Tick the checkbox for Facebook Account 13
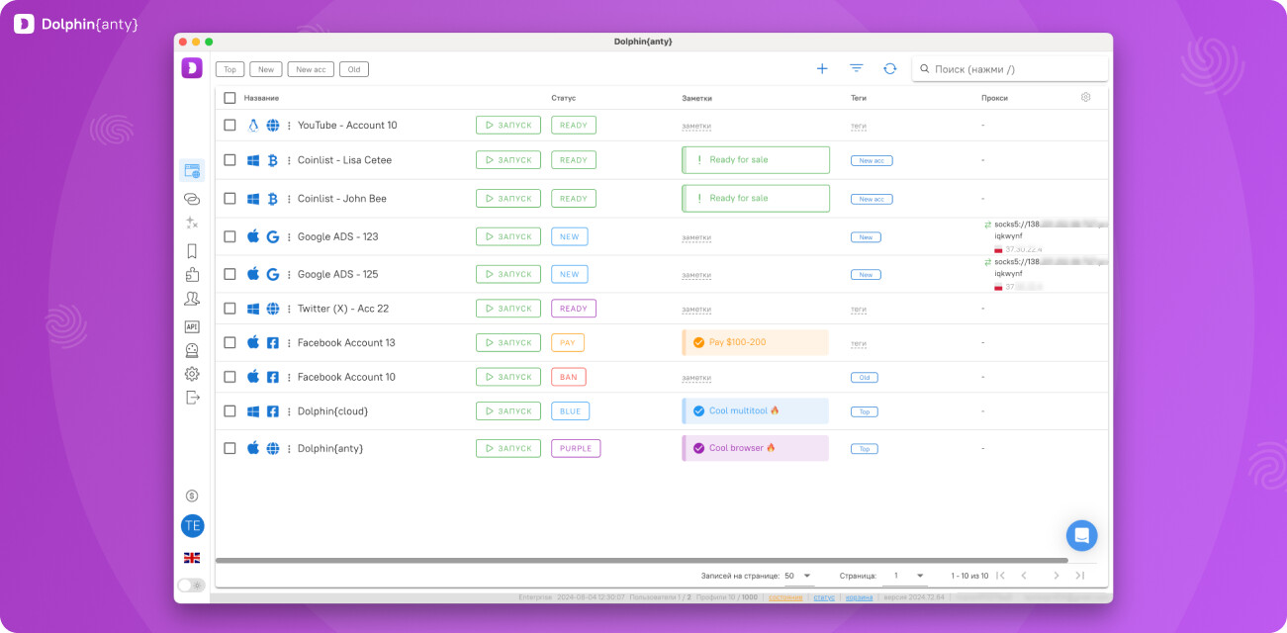The width and height of the screenshot is (1287, 633). (230, 342)
